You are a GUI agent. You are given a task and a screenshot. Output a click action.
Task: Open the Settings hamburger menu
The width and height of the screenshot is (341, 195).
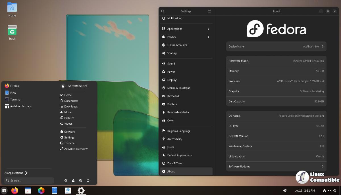(209, 11)
